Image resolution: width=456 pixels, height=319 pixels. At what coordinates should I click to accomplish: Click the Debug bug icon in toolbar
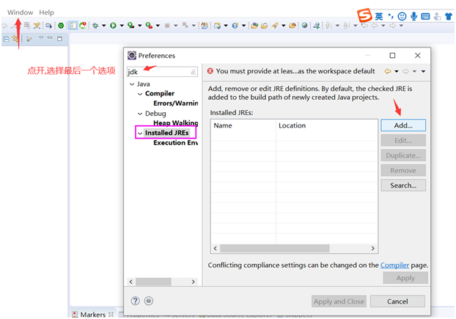click(x=95, y=26)
